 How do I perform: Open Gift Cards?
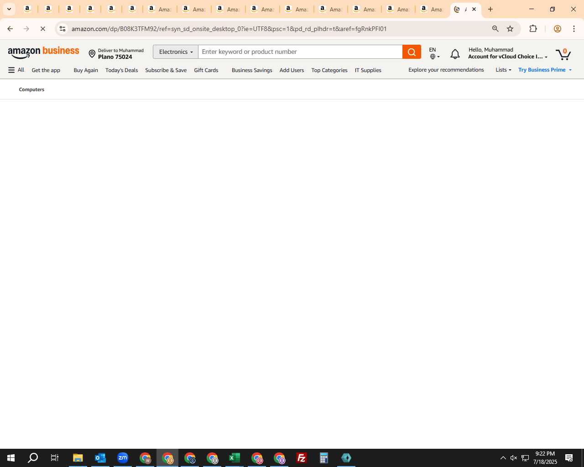(x=206, y=70)
